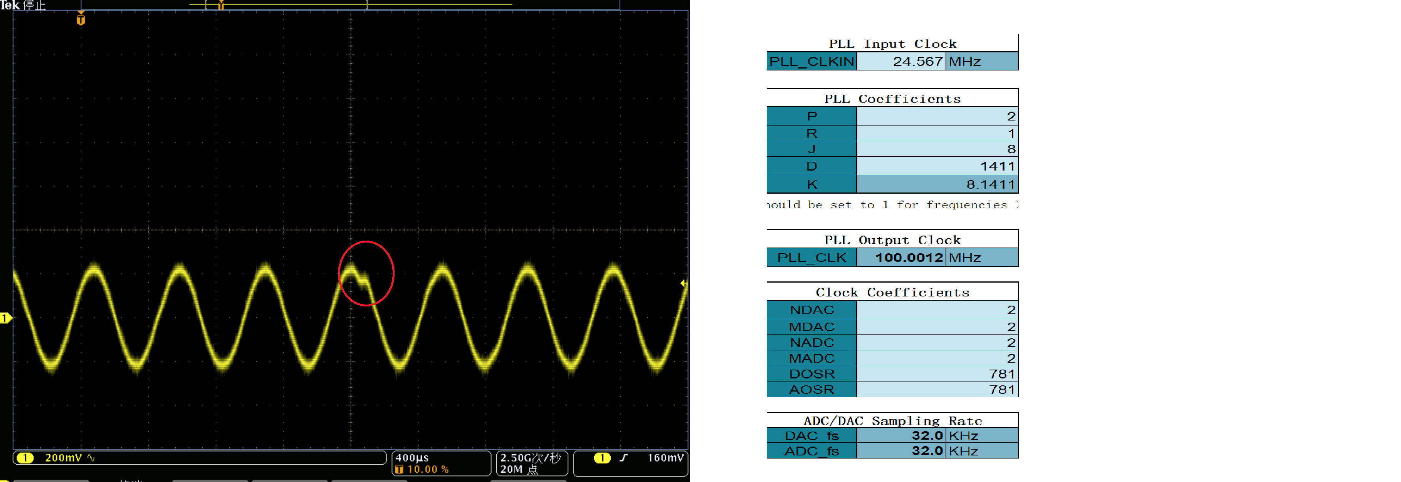
Task: Click the trigger marker in the waveform overview bar
Action: point(221,5)
